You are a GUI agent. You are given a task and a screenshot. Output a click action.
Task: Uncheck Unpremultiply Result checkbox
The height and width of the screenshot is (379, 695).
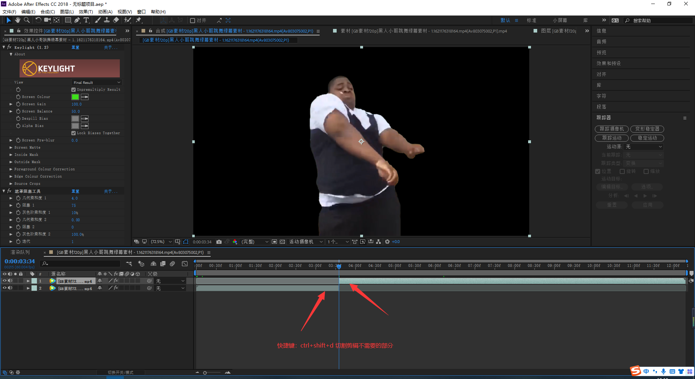point(73,90)
